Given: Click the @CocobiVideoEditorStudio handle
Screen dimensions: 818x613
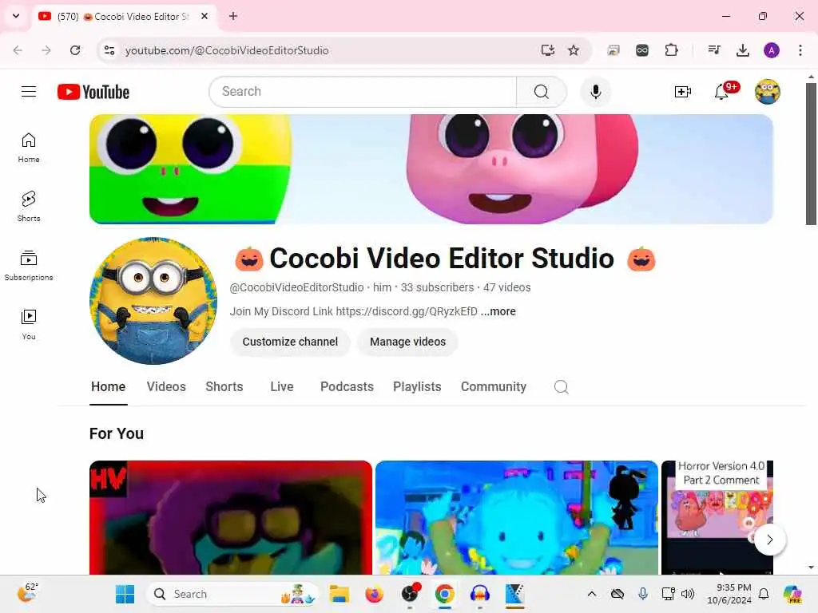Looking at the screenshot, I should [296, 287].
